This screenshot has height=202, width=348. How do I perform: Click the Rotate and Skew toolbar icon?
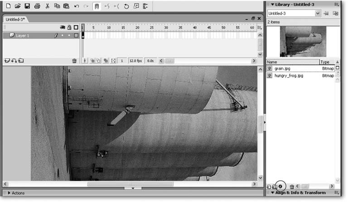click(126, 6)
